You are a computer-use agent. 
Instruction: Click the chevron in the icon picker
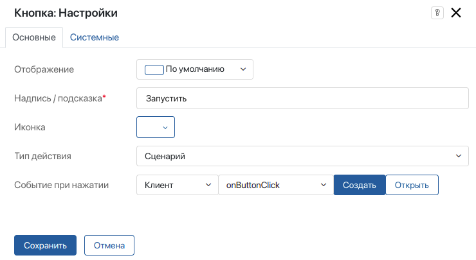[165, 128]
